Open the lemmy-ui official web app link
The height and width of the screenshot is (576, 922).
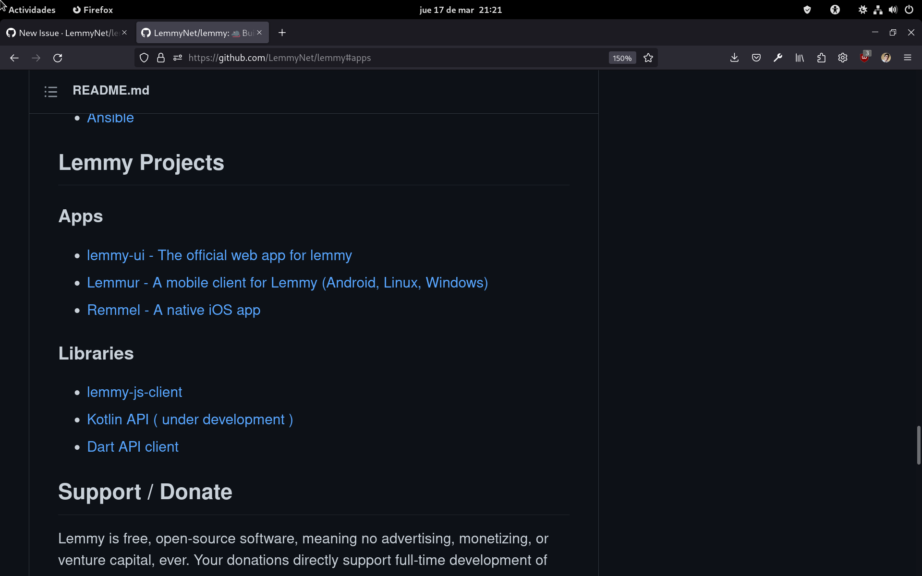tap(219, 255)
